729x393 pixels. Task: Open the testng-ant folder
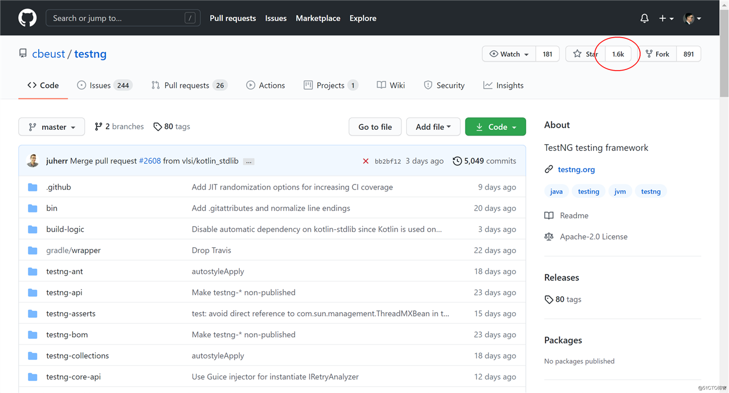[x=64, y=271]
